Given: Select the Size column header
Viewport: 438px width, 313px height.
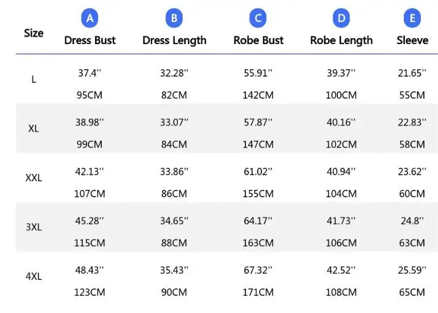Looking at the screenshot, I should click(34, 33).
